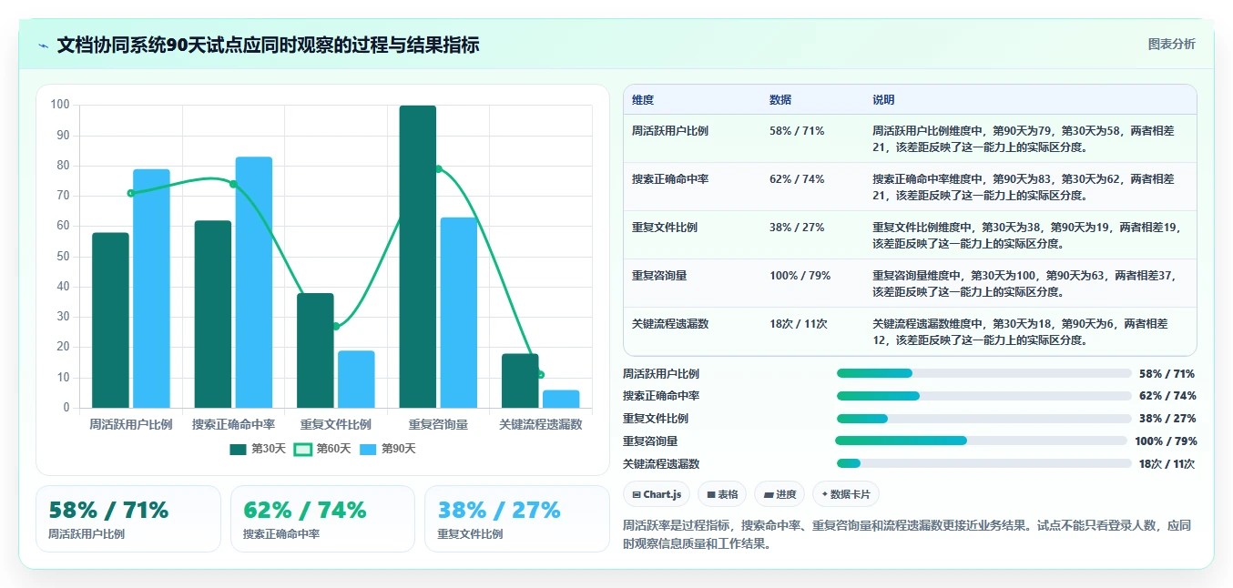Click the 第60天 line point over 重复咨询量

438,168
